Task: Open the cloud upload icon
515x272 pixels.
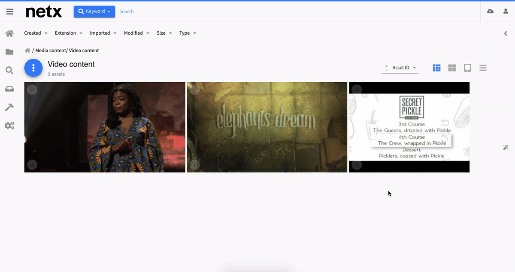Action: coord(490,12)
